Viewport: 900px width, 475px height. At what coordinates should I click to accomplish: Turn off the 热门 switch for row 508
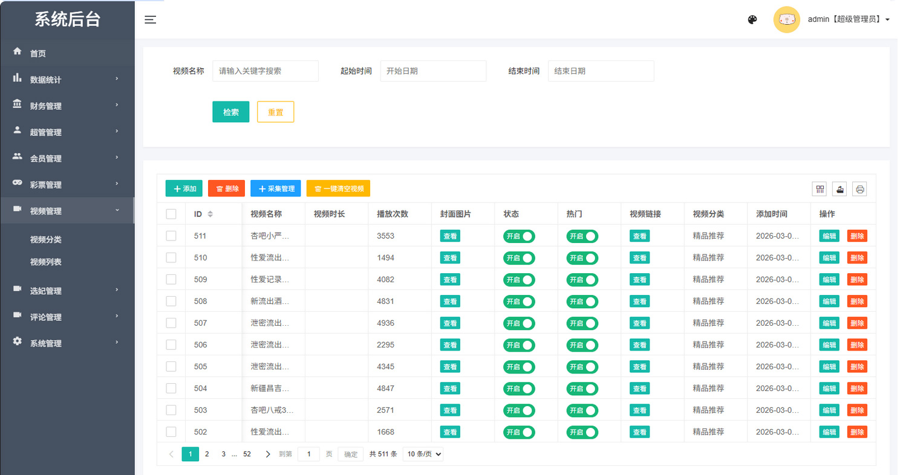pyautogui.click(x=582, y=302)
